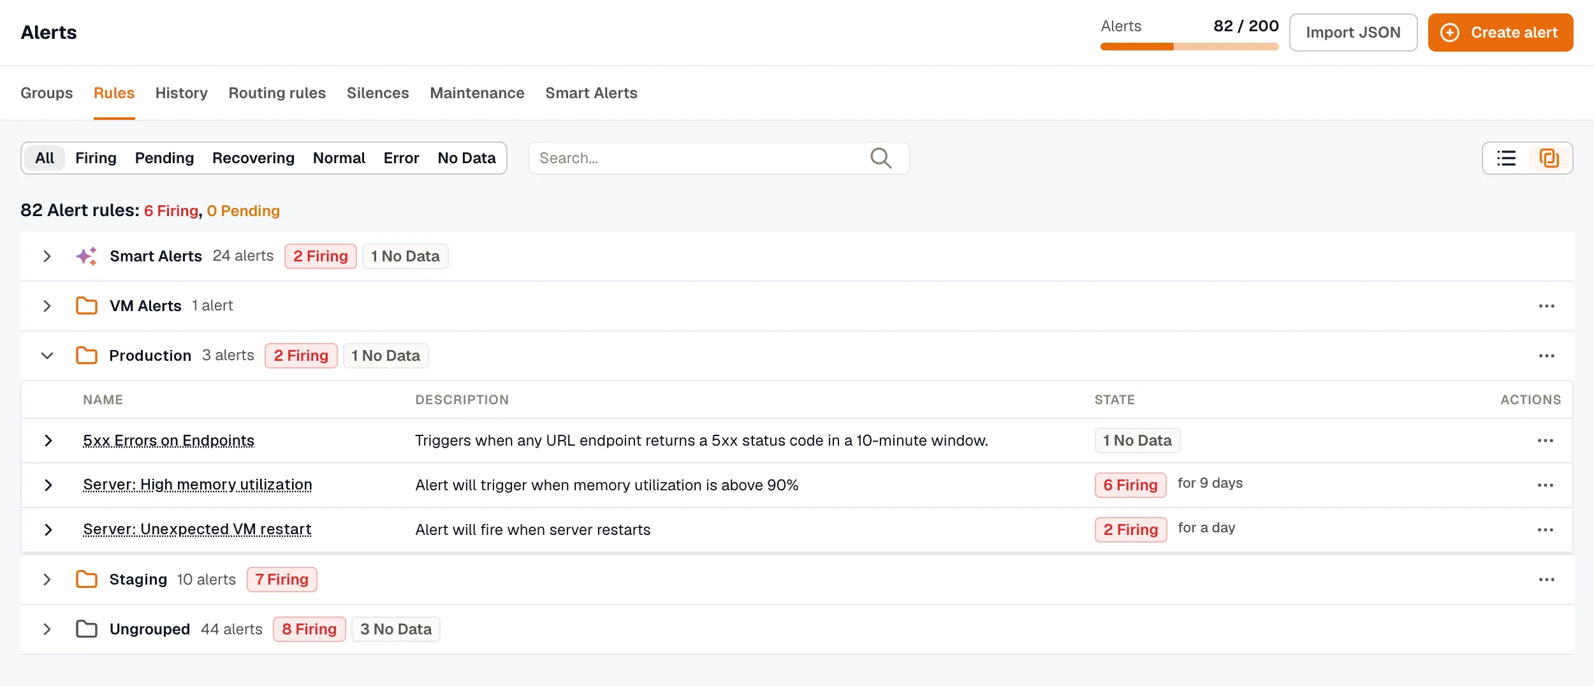Expand Server: High memory utilization row
This screenshot has height=686, width=1594.
click(x=48, y=485)
